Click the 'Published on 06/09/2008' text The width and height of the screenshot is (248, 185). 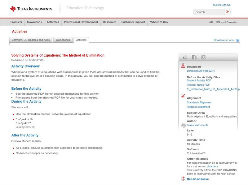(27, 60)
